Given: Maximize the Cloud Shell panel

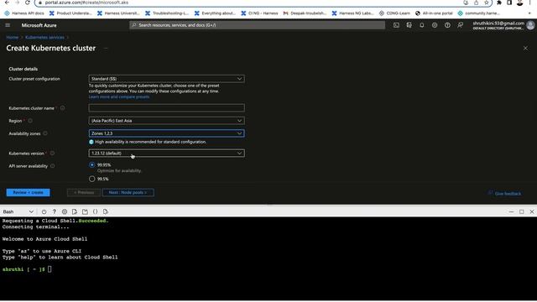Looking at the screenshot, I should pos(522,212).
